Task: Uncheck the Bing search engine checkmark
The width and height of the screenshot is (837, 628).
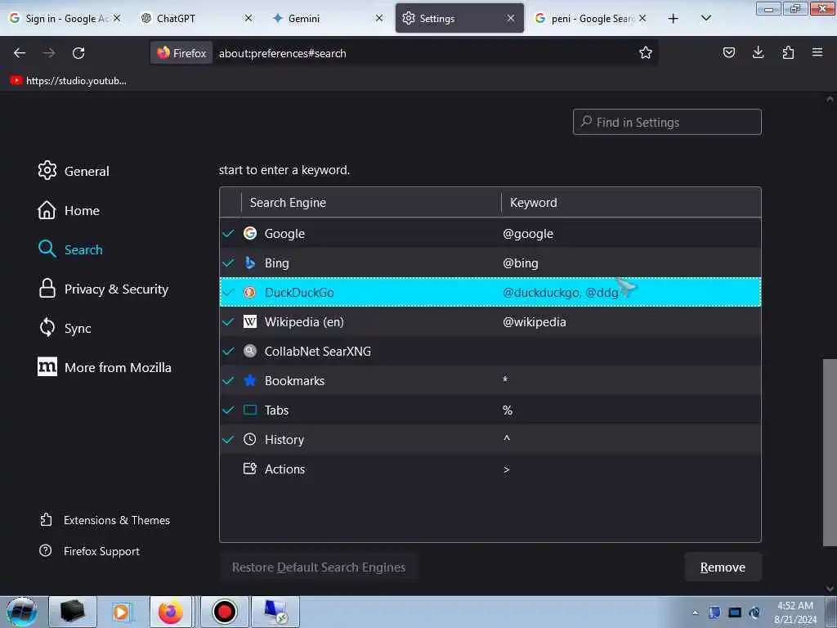Action: pyautogui.click(x=229, y=262)
